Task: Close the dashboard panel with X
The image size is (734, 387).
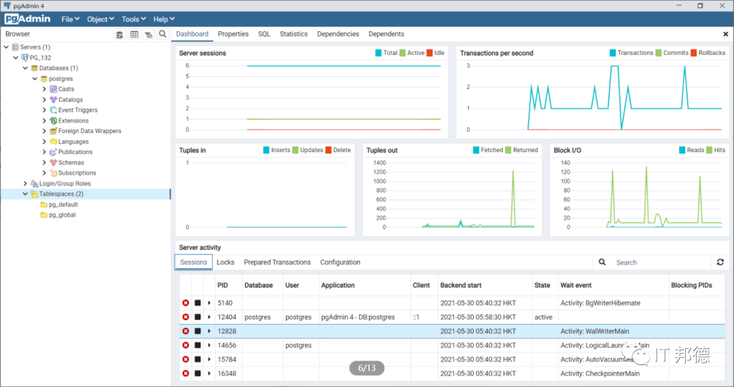Action: (726, 34)
